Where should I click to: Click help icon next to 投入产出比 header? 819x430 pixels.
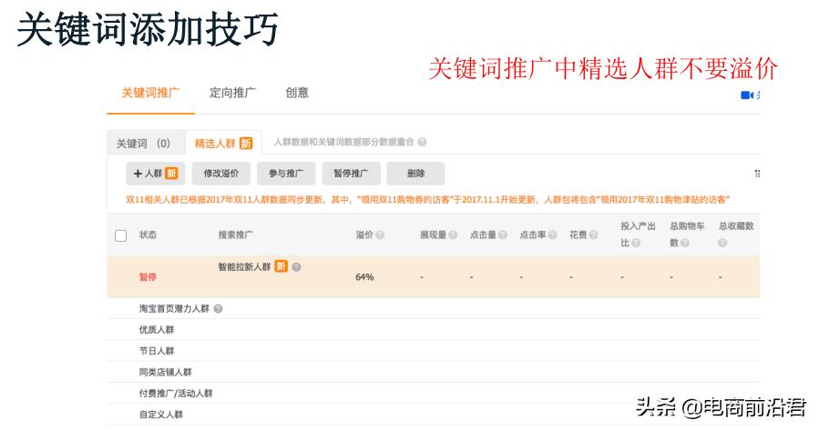636,243
